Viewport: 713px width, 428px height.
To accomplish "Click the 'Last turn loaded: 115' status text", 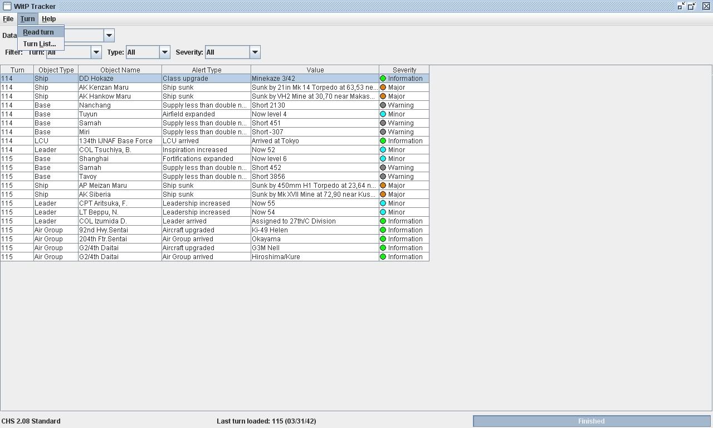I will (x=266, y=421).
